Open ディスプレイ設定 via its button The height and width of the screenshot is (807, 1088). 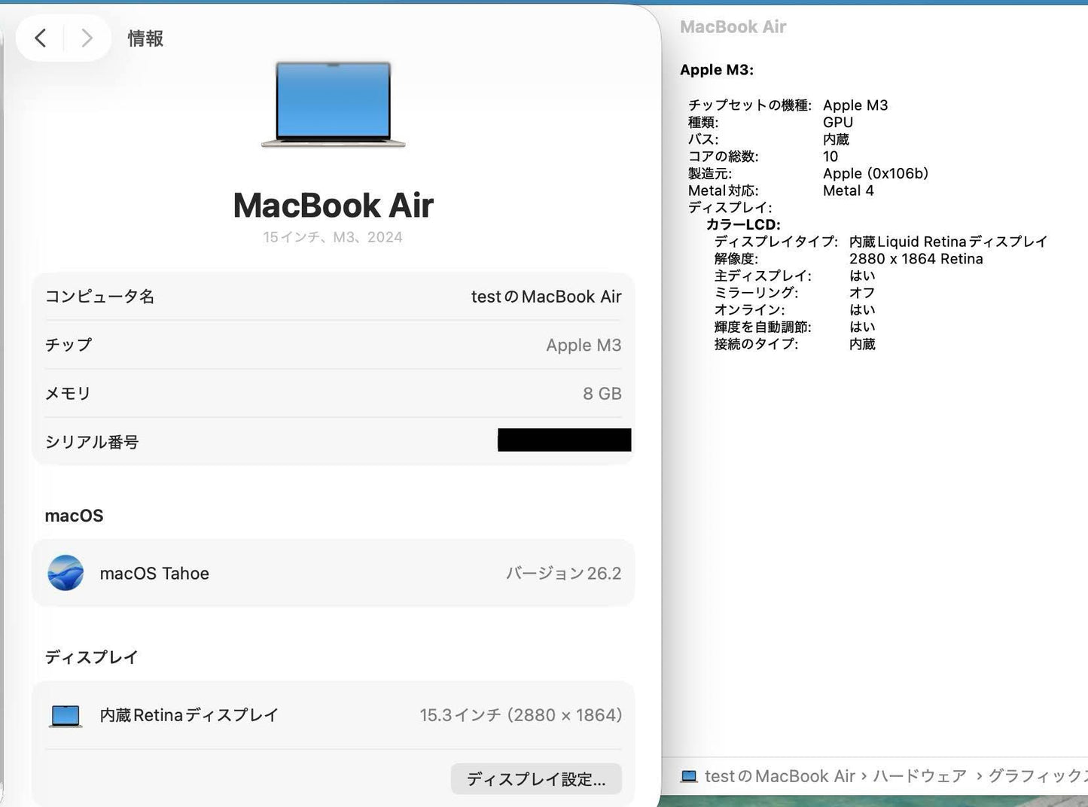(535, 779)
